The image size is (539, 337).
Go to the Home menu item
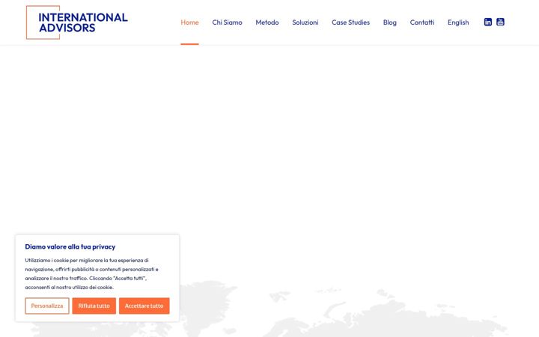(189, 22)
